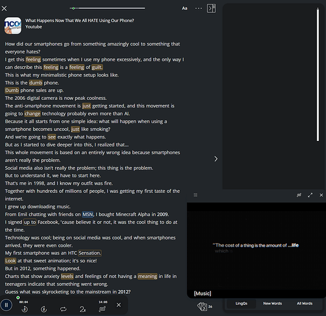Toggle video subtitle sync icon
The height and width of the screenshot is (316, 326).
[299, 195]
